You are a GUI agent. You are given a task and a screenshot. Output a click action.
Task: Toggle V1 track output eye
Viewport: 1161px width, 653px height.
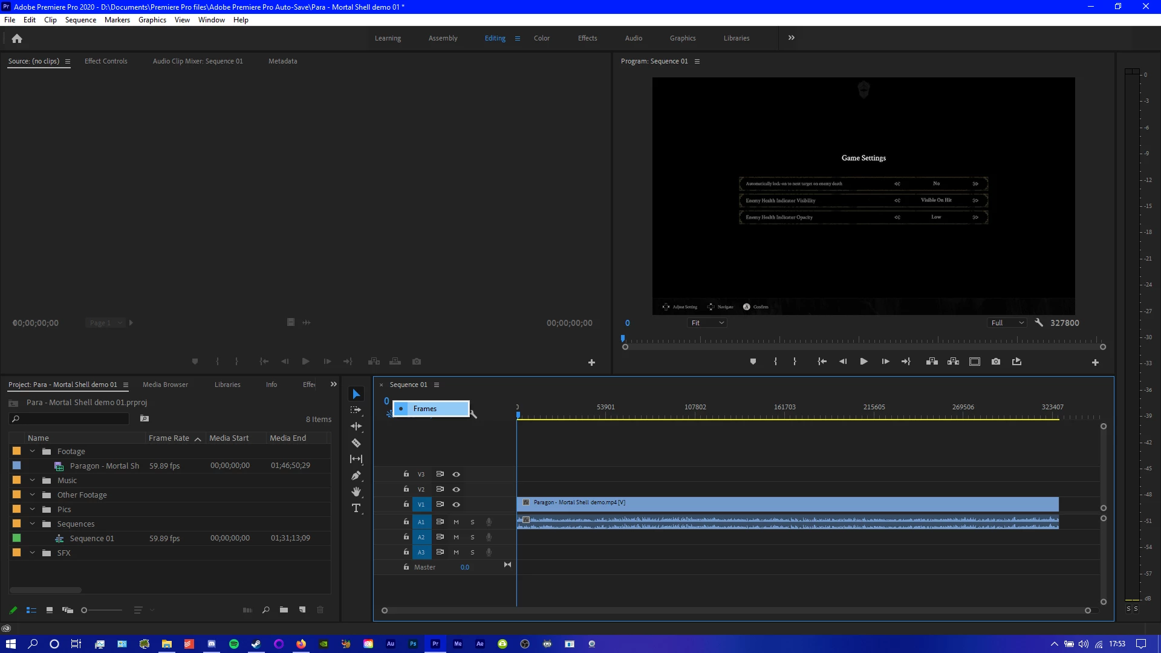coord(457,504)
